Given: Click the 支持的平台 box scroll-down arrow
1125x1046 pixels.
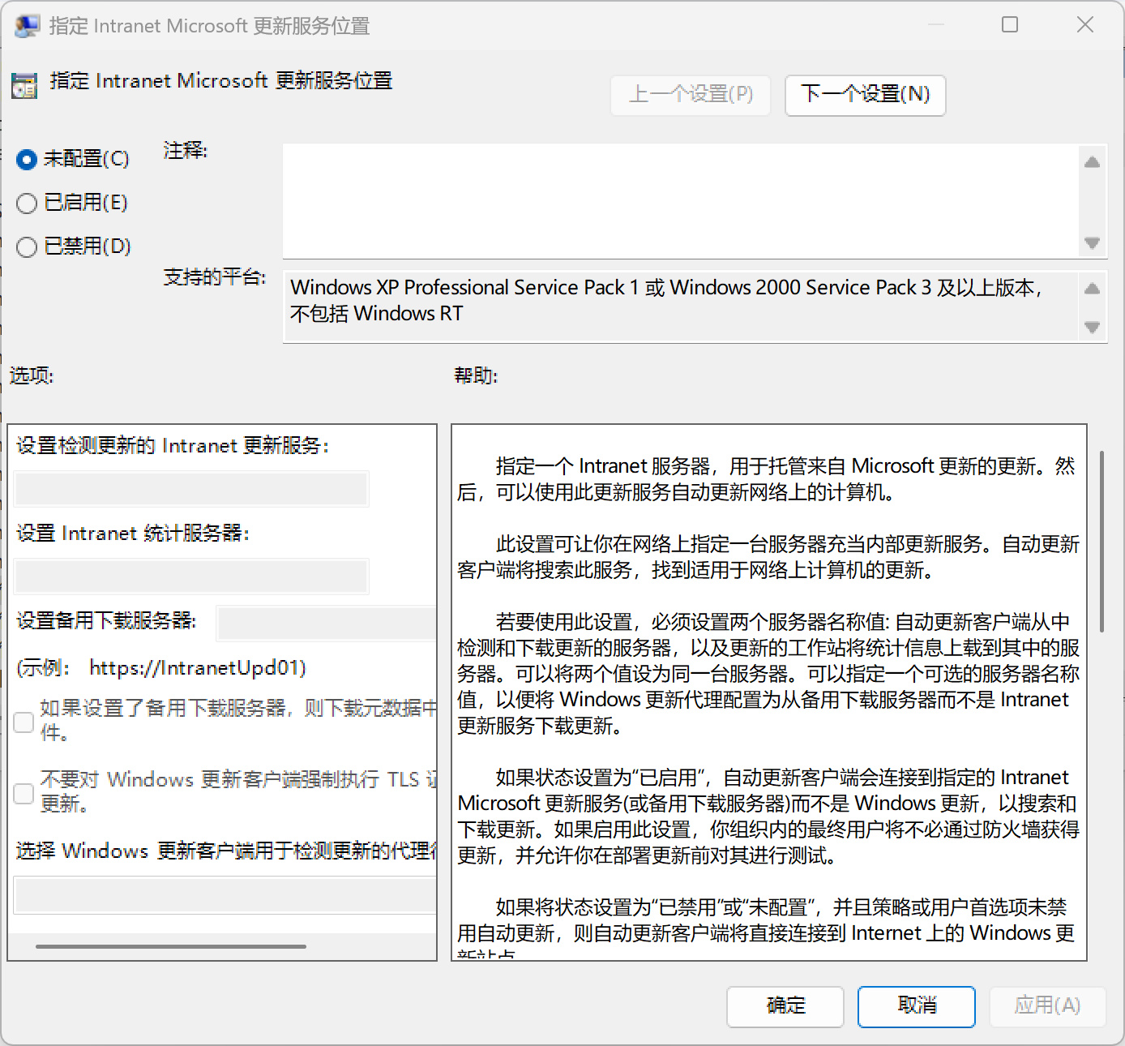Looking at the screenshot, I should pyautogui.click(x=1093, y=328).
